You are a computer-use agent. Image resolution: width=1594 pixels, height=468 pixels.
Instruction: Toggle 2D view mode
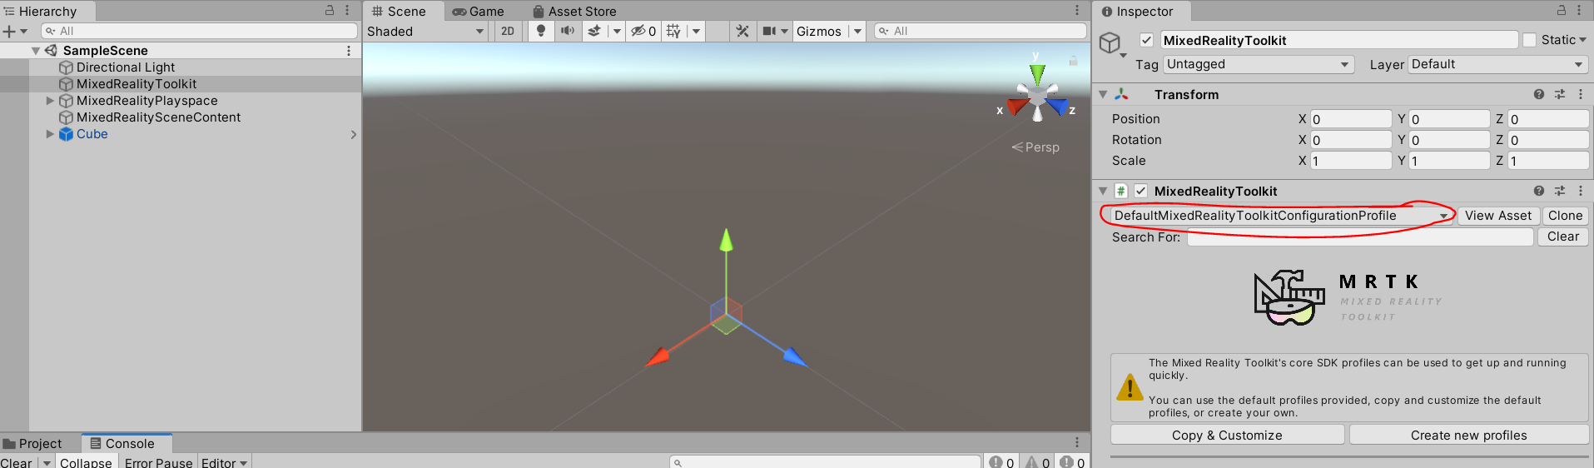508,31
